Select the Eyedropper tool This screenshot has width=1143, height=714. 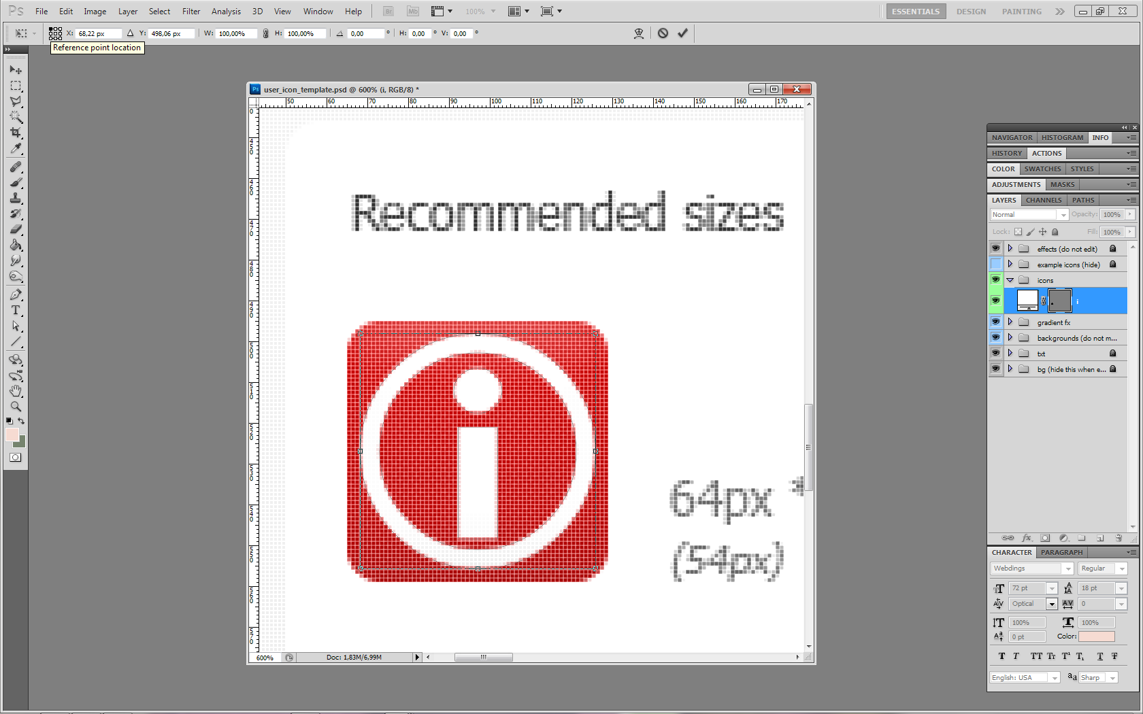pyautogui.click(x=16, y=148)
